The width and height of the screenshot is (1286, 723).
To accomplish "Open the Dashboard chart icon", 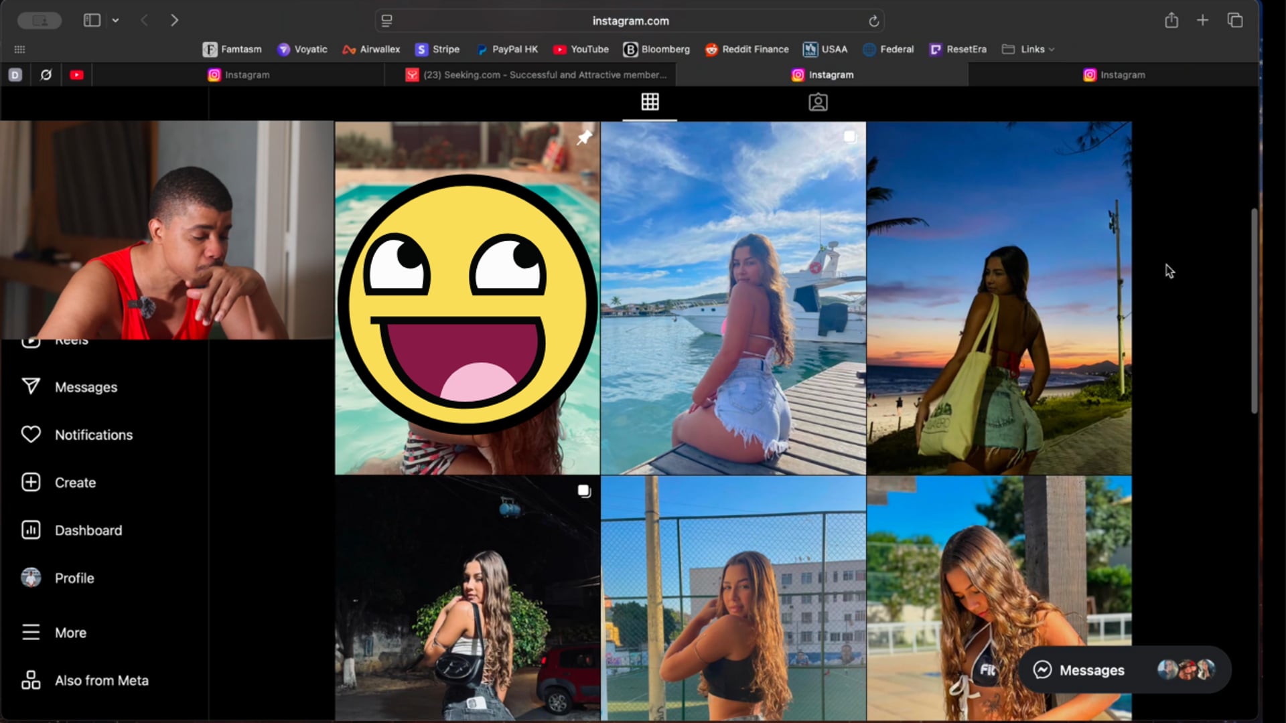I will (x=31, y=530).
